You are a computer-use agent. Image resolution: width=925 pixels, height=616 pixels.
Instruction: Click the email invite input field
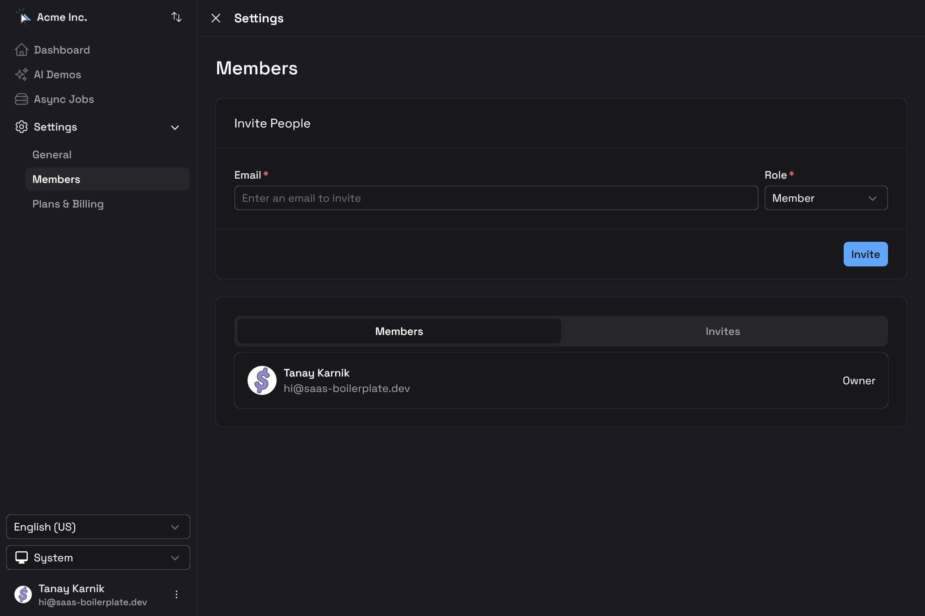point(496,198)
